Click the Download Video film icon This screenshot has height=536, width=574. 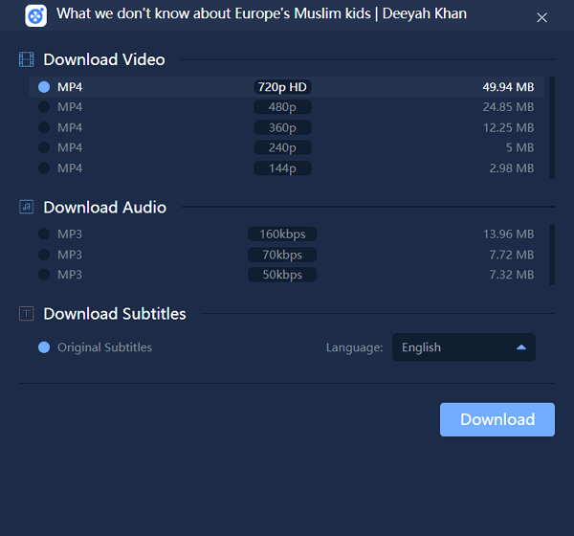(27, 59)
